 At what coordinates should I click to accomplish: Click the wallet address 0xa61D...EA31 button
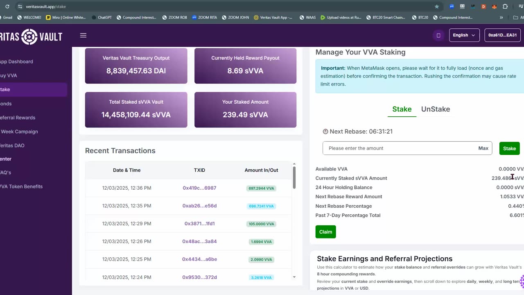(502, 35)
